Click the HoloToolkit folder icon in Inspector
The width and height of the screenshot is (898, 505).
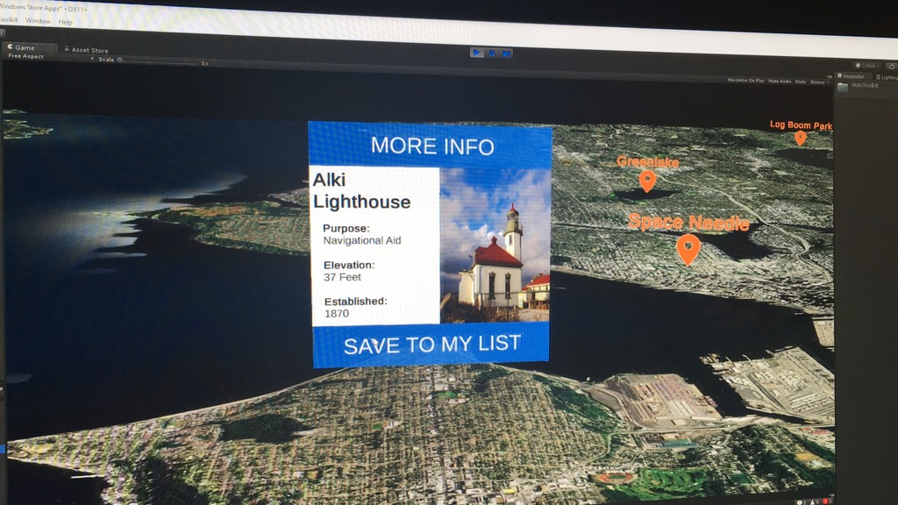(x=843, y=88)
